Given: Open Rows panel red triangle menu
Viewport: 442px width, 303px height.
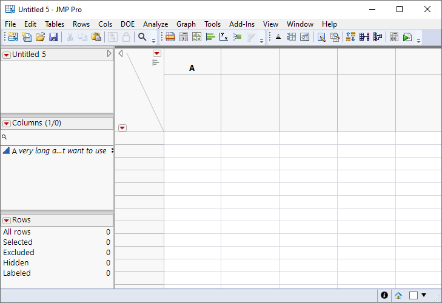Looking at the screenshot, I should click(x=7, y=221).
